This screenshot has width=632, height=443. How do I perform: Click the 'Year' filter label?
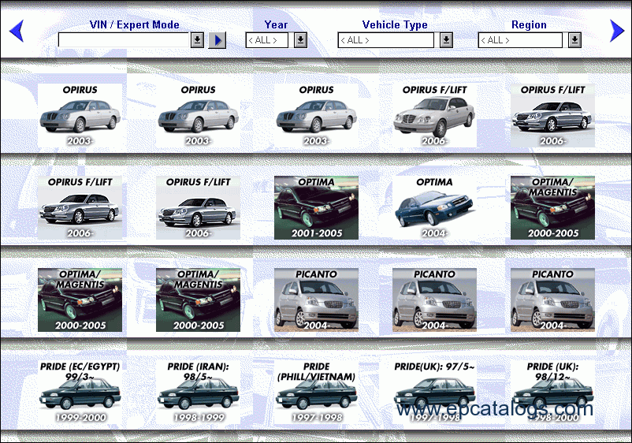276,24
